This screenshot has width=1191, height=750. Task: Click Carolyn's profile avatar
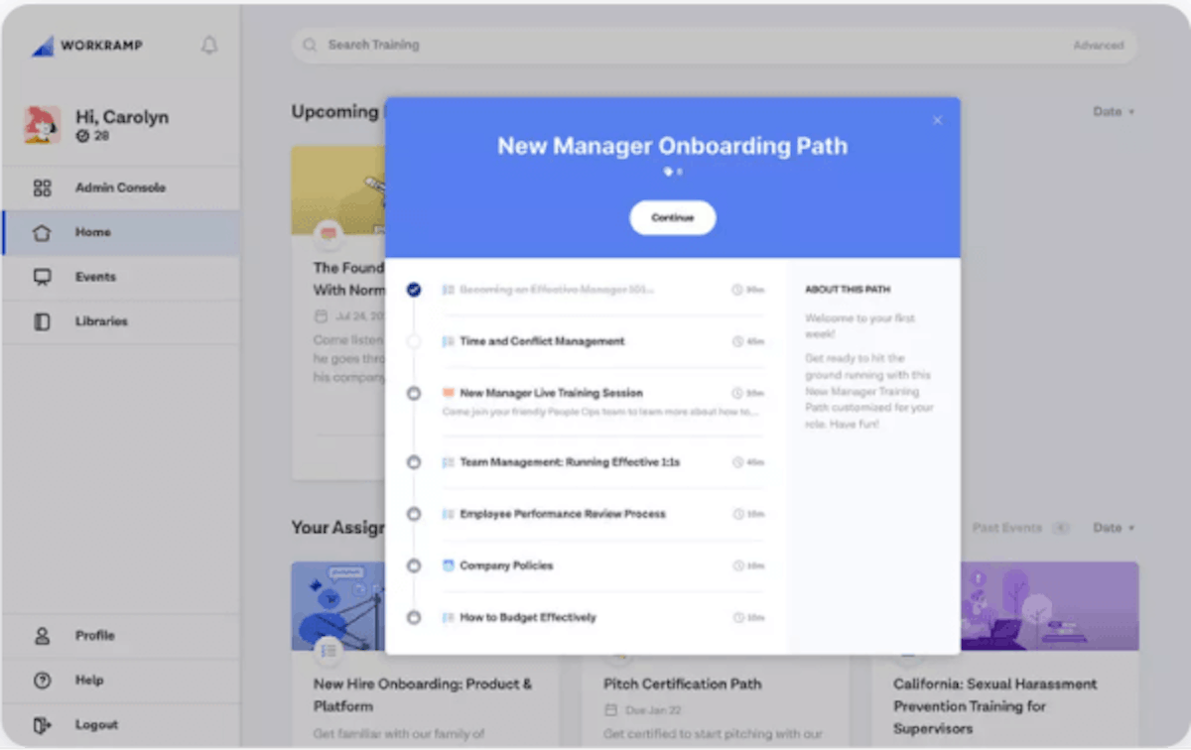pos(43,125)
